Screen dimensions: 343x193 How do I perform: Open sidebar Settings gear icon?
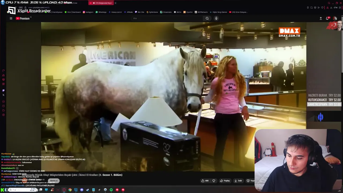click(x=3, y=115)
